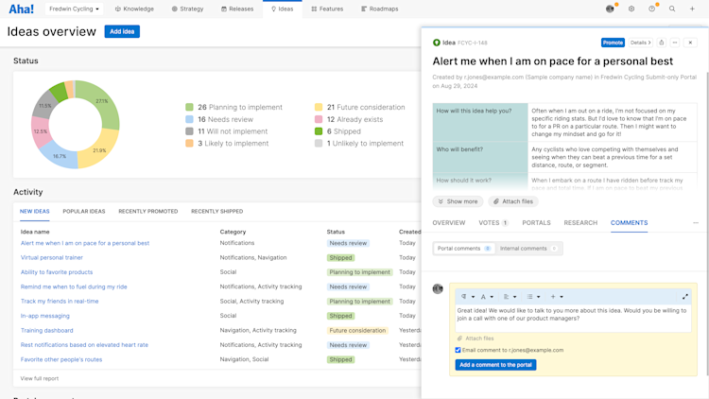Click the Promote button
Image resolution: width=709 pixels, height=399 pixels.
pyautogui.click(x=613, y=43)
